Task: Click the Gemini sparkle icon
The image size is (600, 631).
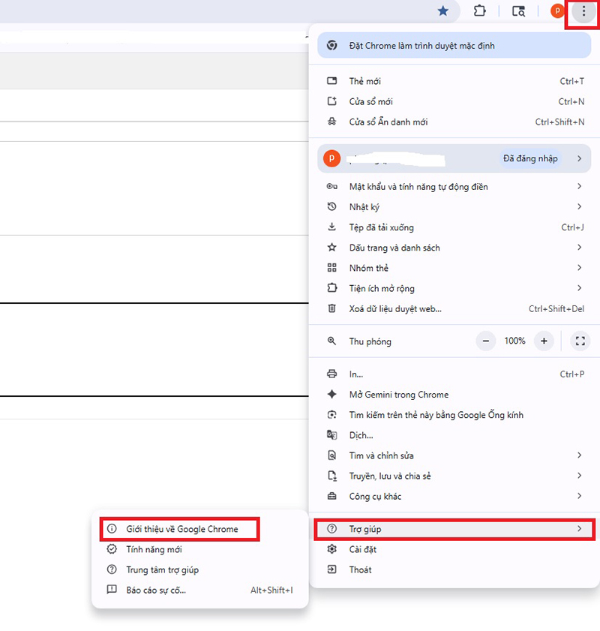Action: click(x=331, y=395)
